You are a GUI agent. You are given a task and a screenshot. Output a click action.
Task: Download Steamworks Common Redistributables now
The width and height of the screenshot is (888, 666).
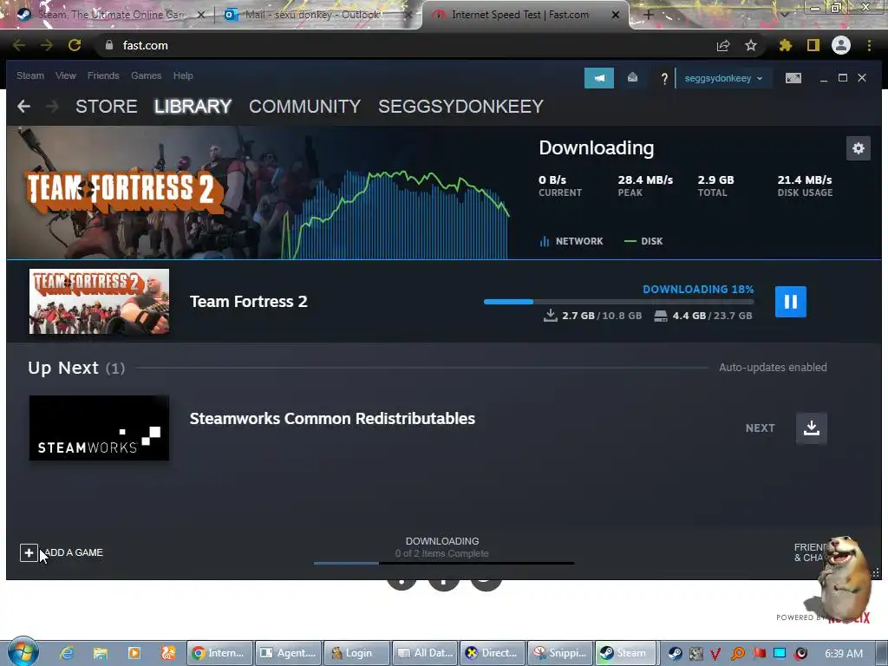tap(811, 428)
